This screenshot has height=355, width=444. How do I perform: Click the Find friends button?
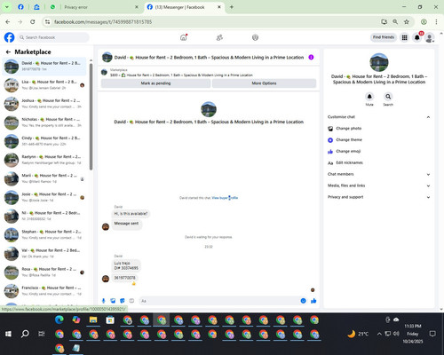pos(384,37)
